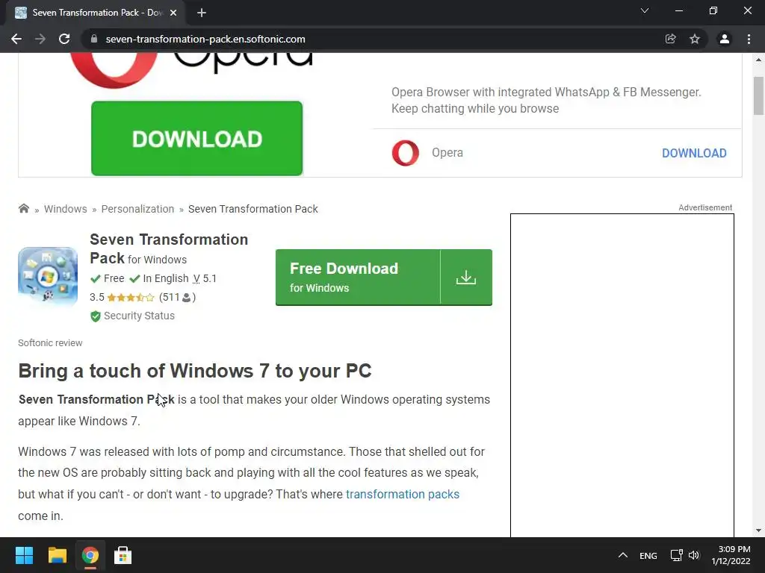Screen dimensions: 765x573
Task: Click the scrollbar up arrow
Action: point(758,60)
